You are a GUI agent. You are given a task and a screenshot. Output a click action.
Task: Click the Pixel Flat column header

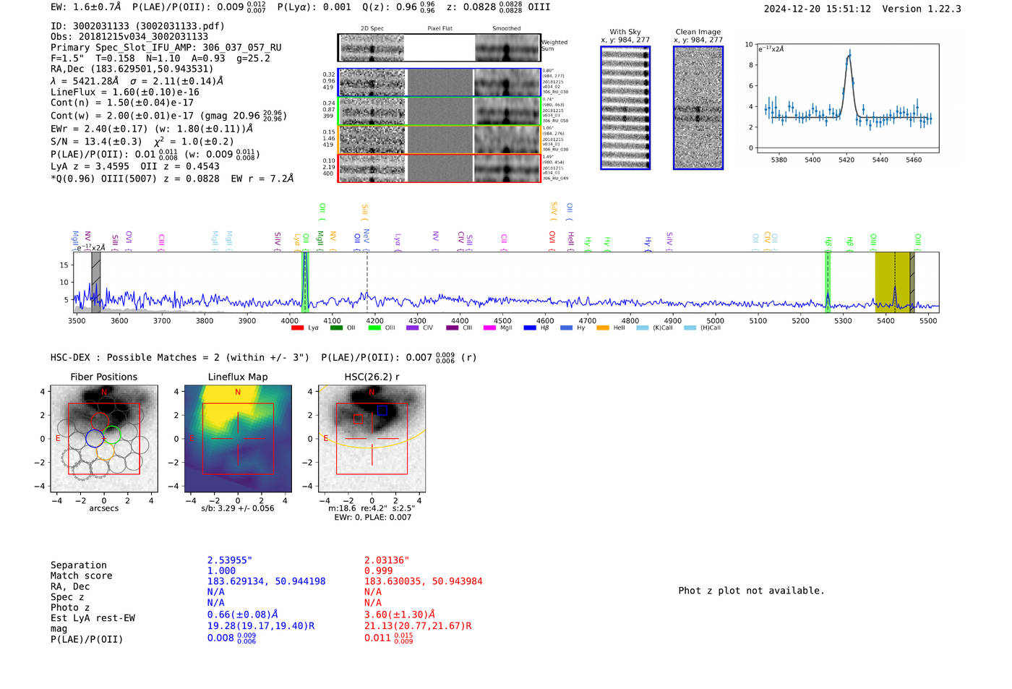[x=439, y=28]
